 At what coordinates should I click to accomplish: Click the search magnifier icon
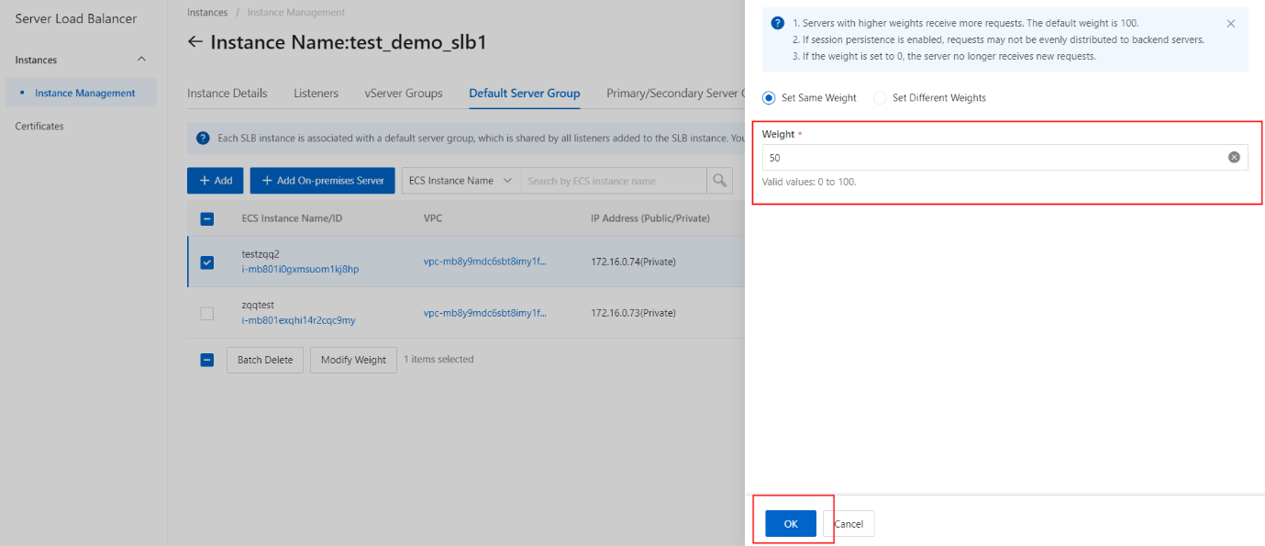coord(720,180)
